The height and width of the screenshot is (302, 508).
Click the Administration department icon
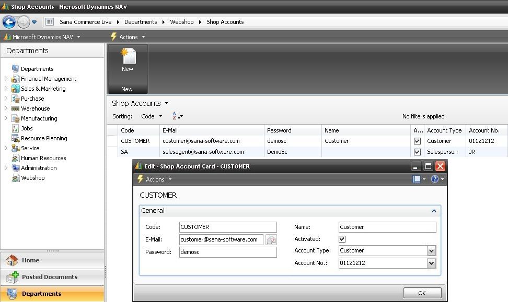[15, 168]
